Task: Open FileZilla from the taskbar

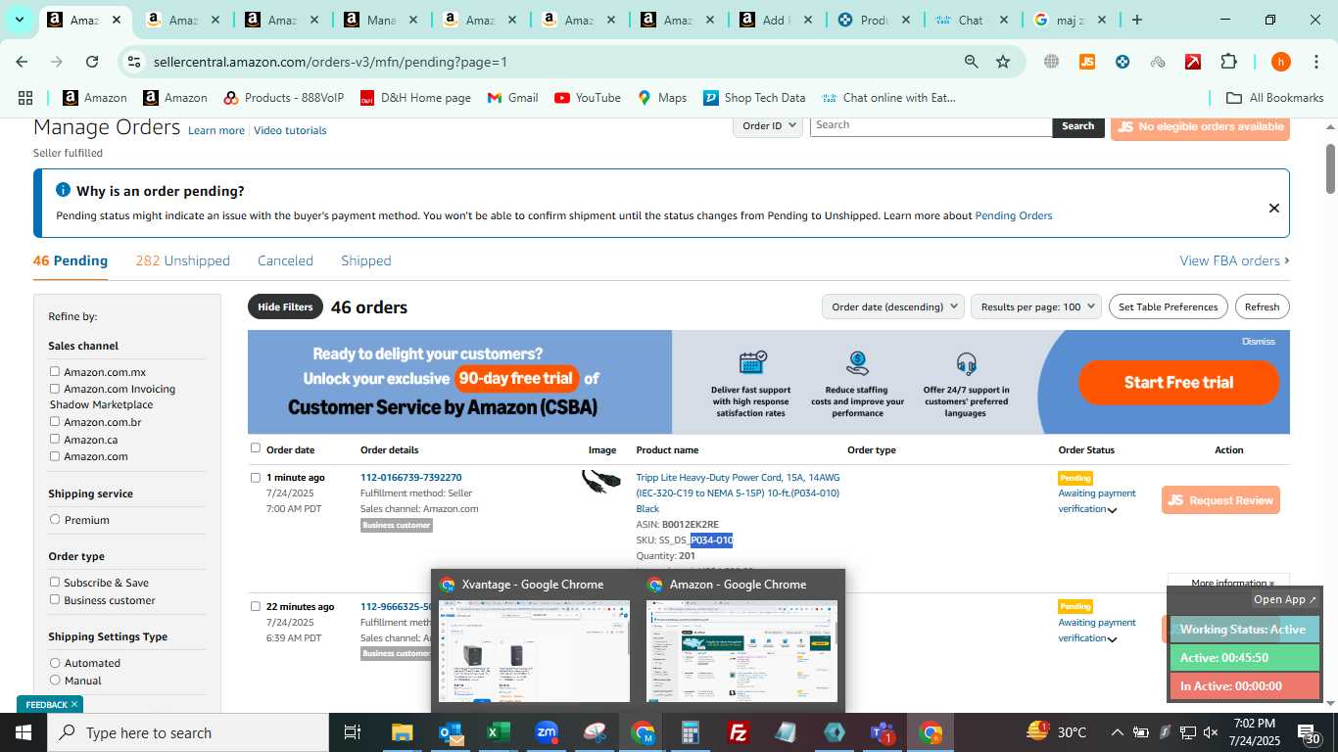Action: (x=739, y=732)
